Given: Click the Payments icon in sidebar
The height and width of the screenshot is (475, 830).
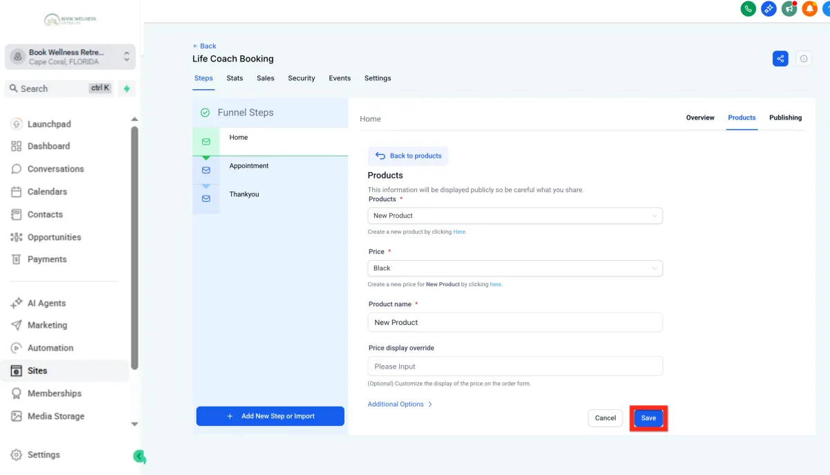Looking at the screenshot, I should point(17,259).
